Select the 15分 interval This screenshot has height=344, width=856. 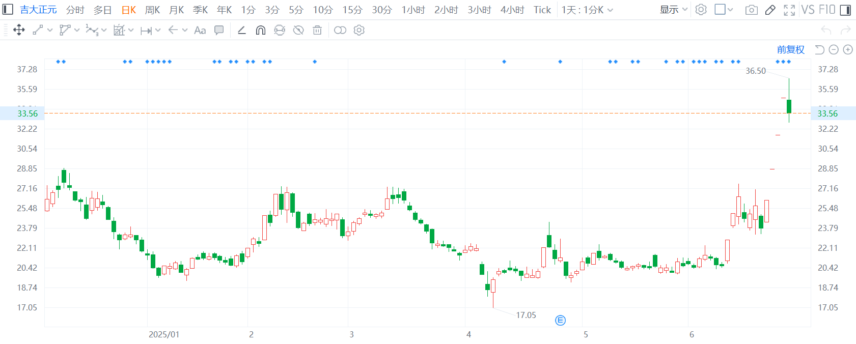pyautogui.click(x=352, y=10)
